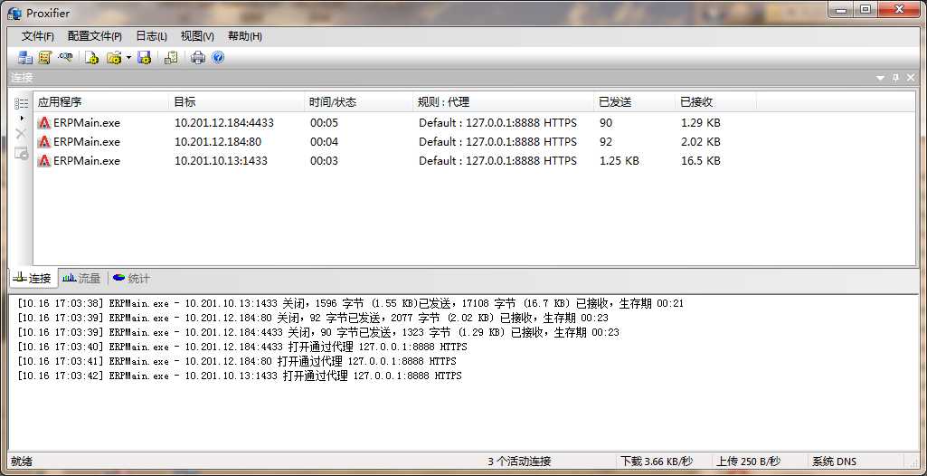Click the 17:03:41 log entry line
Image resolution: width=927 pixels, height=476 pixels.
[x=236, y=361]
